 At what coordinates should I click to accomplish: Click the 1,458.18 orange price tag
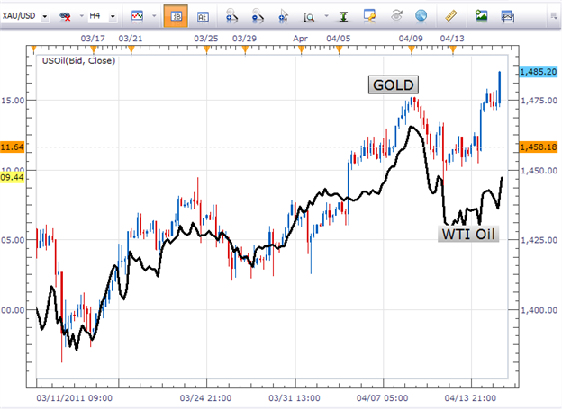coord(539,147)
